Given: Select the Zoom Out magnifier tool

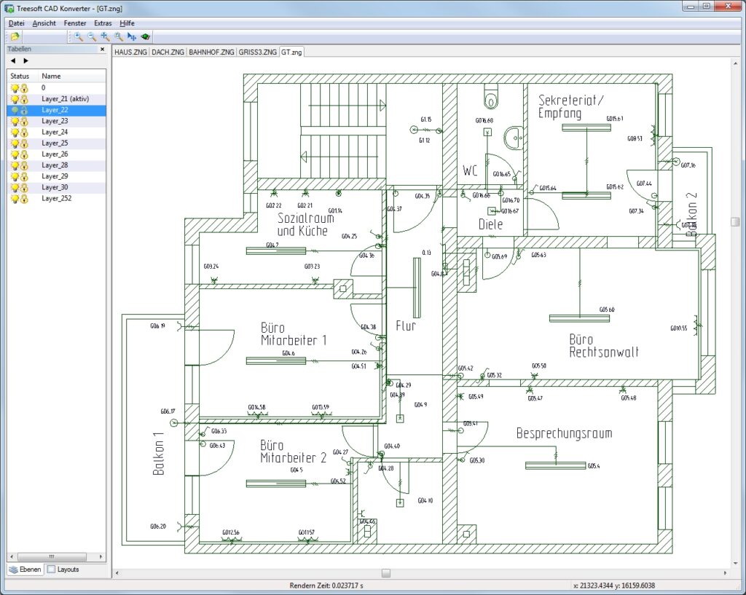Looking at the screenshot, I should coord(90,36).
